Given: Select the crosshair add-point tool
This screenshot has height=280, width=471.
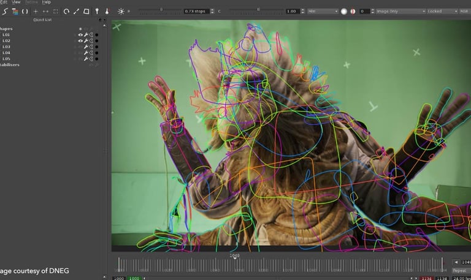Looking at the screenshot, I should pos(36,11).
